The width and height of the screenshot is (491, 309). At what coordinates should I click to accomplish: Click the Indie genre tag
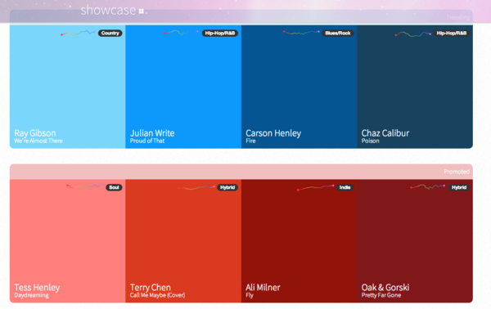click(x=345, y=187)
